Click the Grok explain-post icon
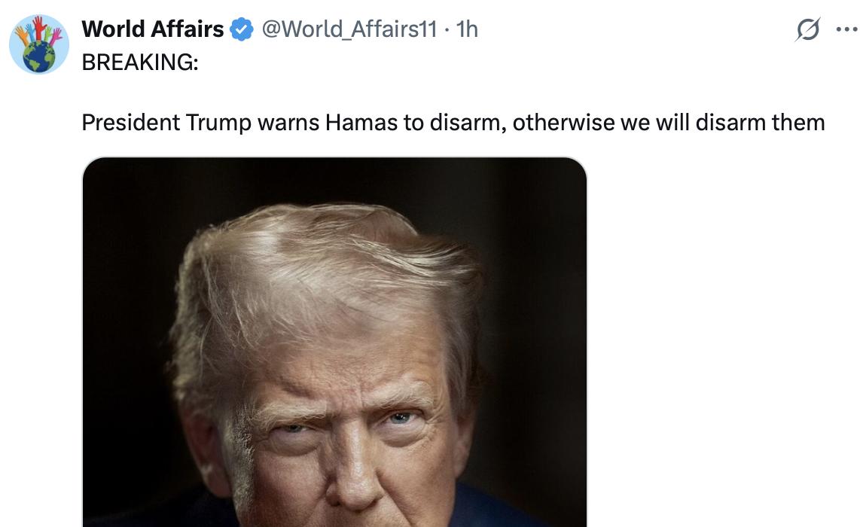860x527 pixels. click(808, 29)
